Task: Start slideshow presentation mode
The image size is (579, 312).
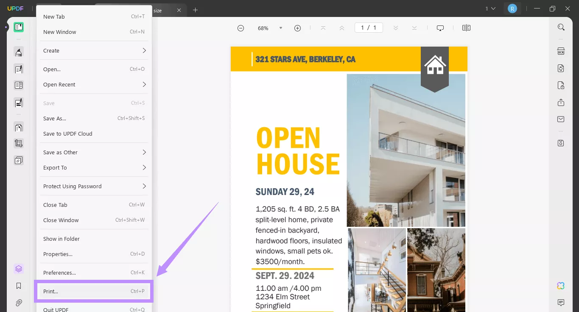Action: [x=440, y=28]
